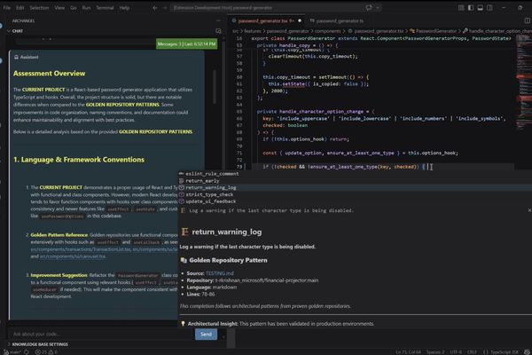Click the chat panel vertical scrollbar
Screen dimensions: 532x355
215,87
